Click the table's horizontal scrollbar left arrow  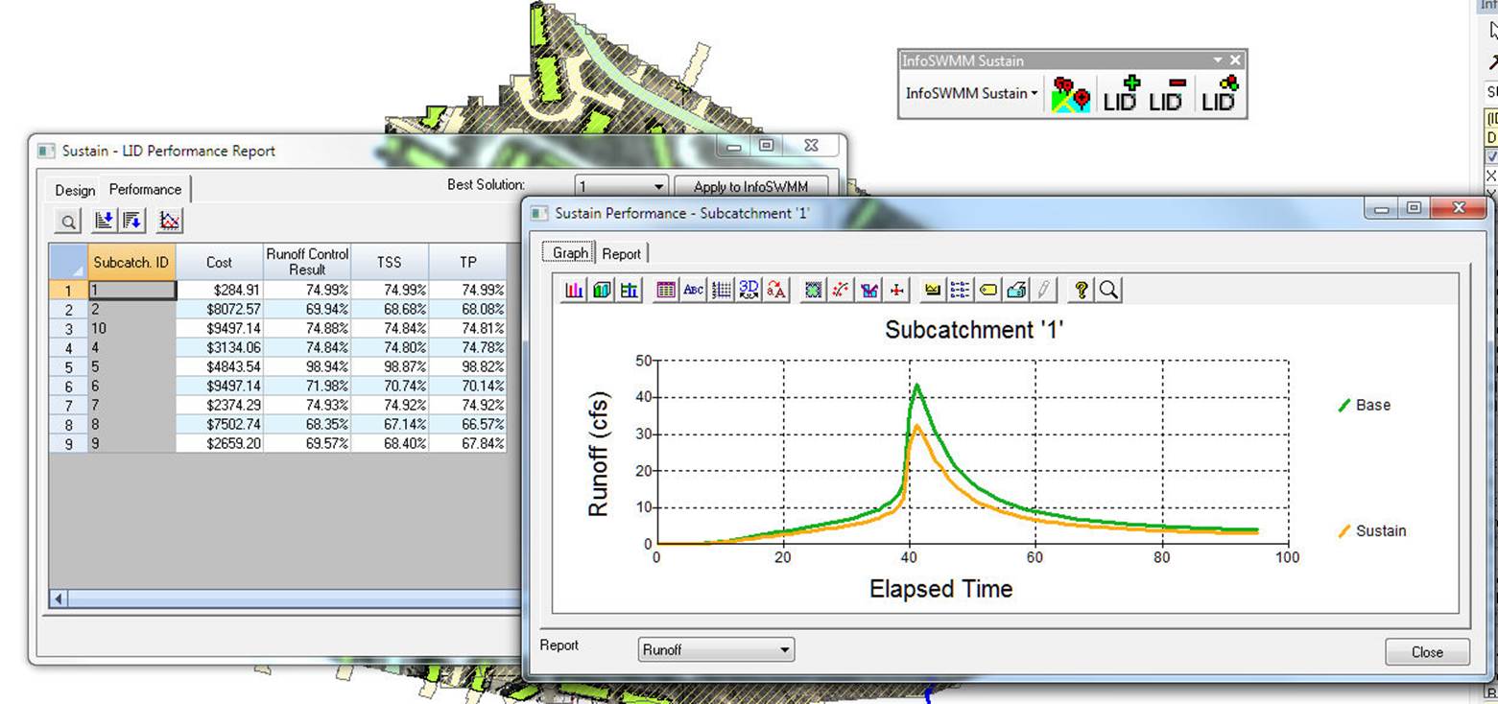click(x=59, y=598)
